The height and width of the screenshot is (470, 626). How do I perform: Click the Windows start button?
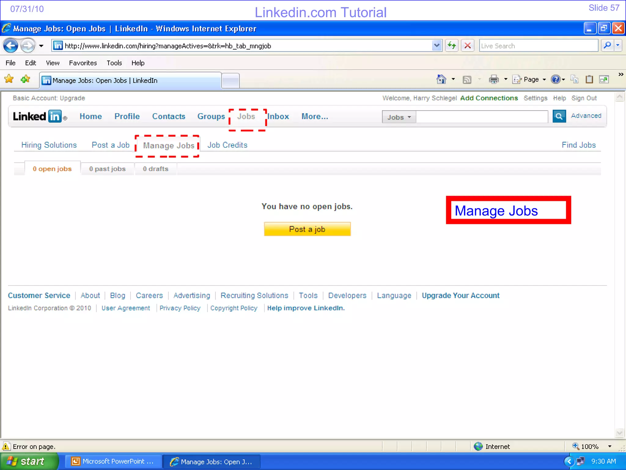[29, 461]
